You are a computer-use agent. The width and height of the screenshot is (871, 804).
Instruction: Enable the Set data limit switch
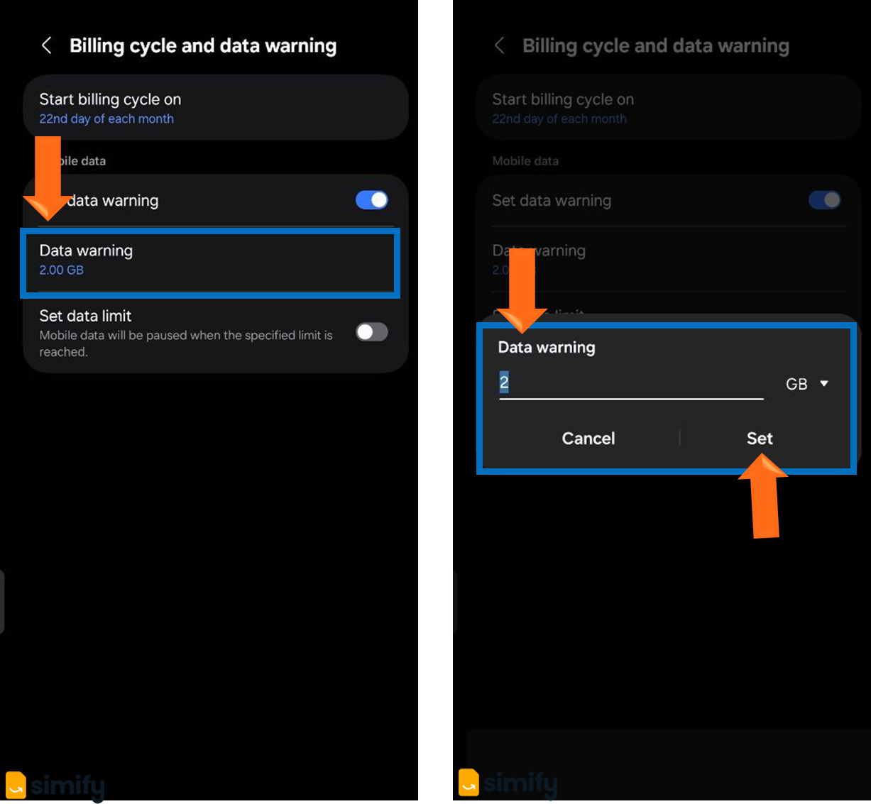371,332
